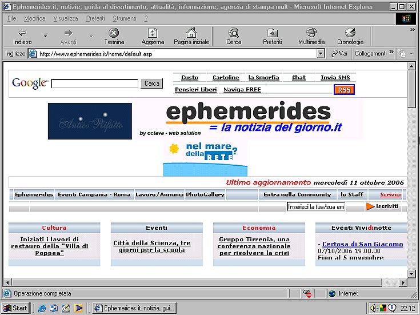Click the Windows logo throbber icon
The image size is (420, 315).
pos(406,19)
